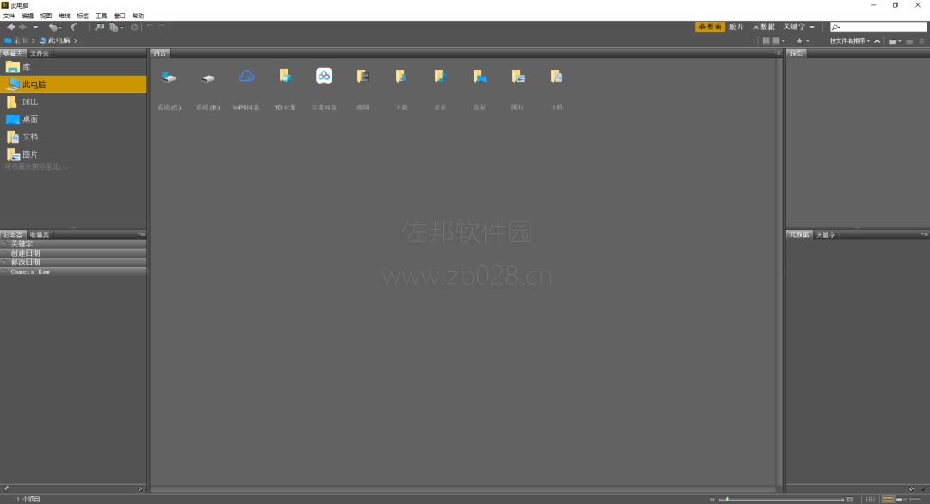This screenshot has height=504, width=930.
Task: Select the 百度网盘 item in content
Action: point(324,89)
